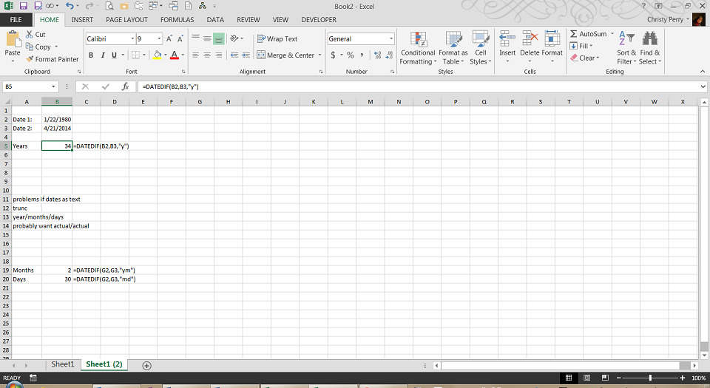Click the Insert Function fx icon
Screen dimensions: 710x388
(126, 86)
